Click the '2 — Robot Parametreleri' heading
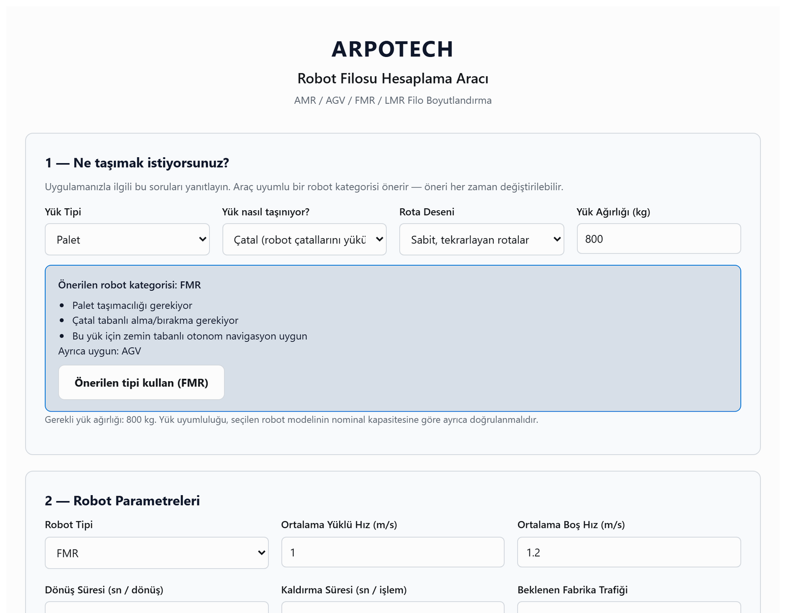 click(122, 501)
